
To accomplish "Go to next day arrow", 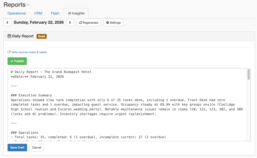I will point(70,22).
